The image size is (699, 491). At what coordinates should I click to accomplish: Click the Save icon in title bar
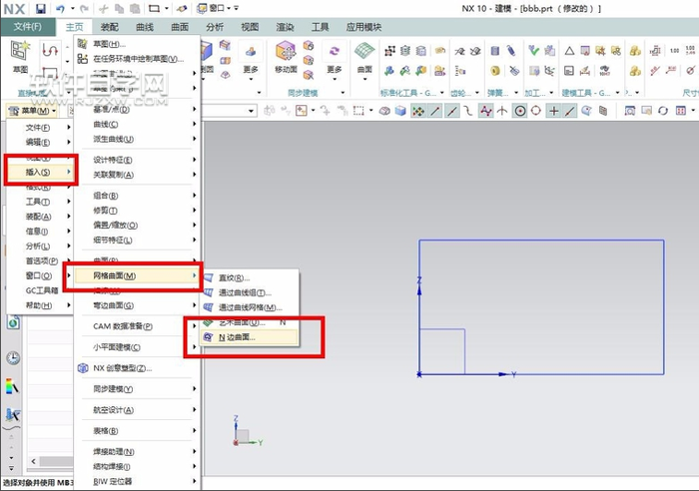point(41,8)
